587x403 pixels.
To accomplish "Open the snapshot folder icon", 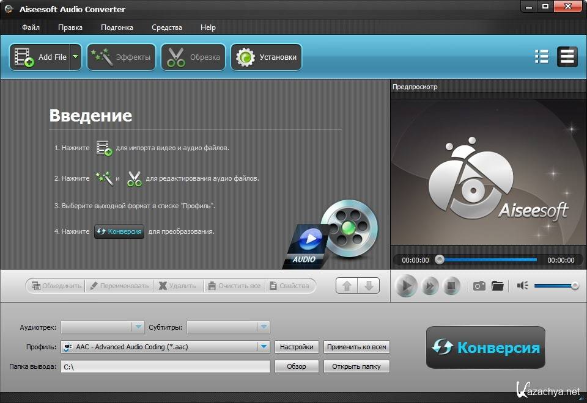I will pyautogui.click(x=498, y=286).
